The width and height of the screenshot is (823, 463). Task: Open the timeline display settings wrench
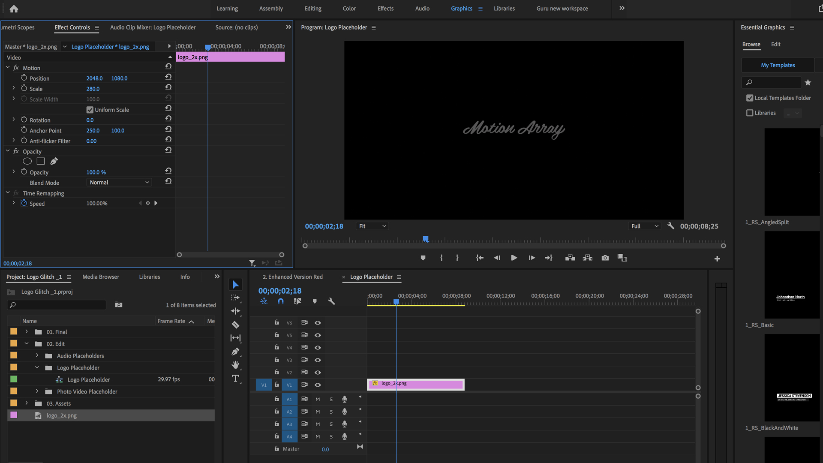pyautogui.click(x=331, y=301)
